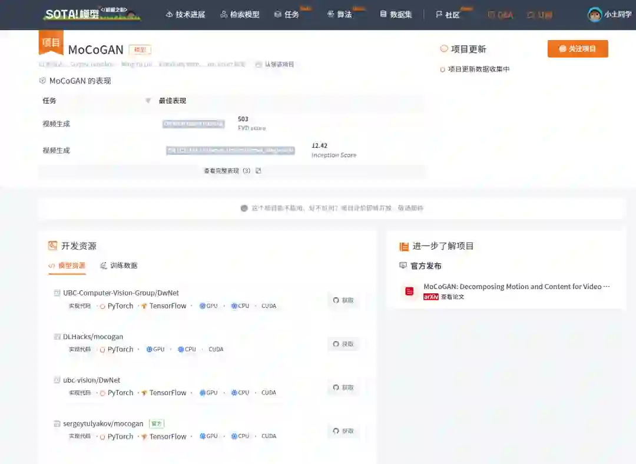Screen dimensions: 636x464
Task: Select the 模型资源 tab
Action: (67, 266)
